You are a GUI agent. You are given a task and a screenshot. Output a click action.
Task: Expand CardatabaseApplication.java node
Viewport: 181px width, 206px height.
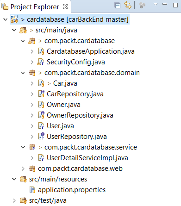[x=32, y=51]
